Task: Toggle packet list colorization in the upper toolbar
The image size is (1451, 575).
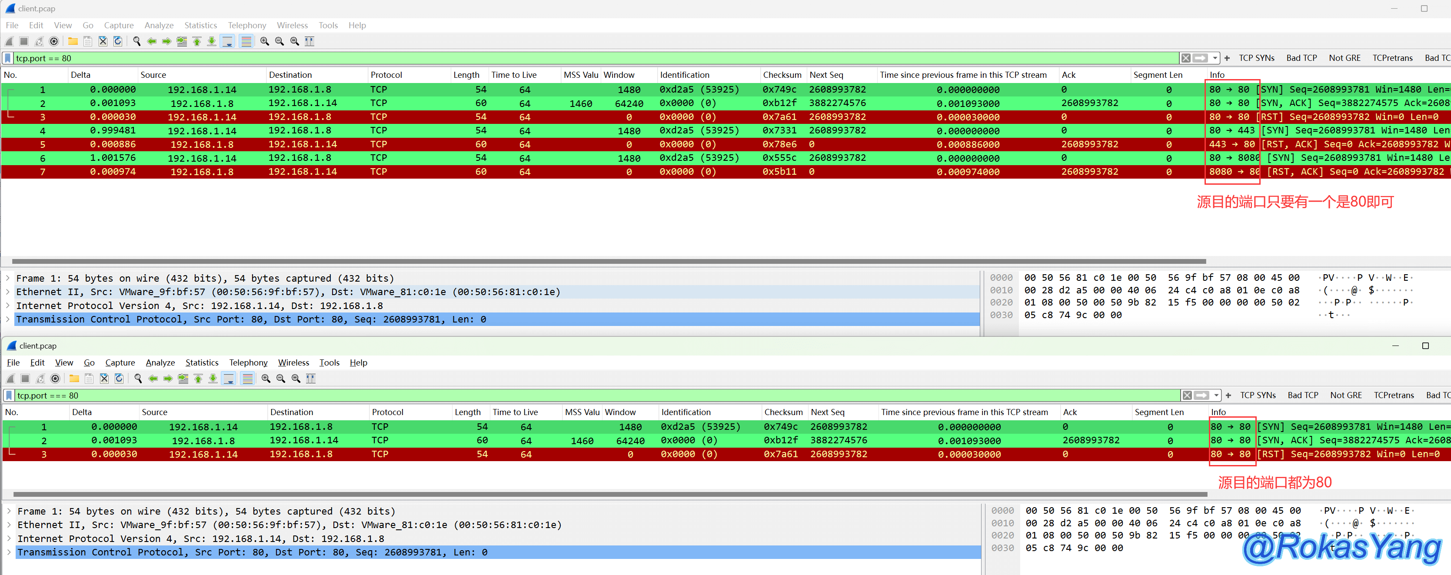Action: [x=246, y=41]
